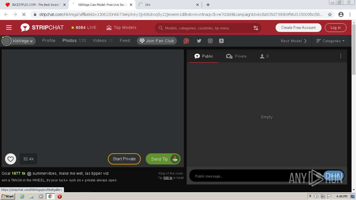Image resolution: width=356 pixels, height=200 pixels.
Task: Click Start Private button
Action: [124, 159]
